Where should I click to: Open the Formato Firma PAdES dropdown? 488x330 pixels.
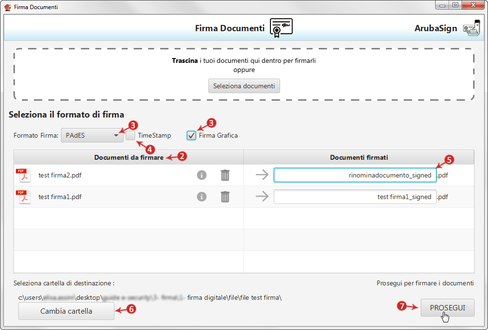click(92, 136)
